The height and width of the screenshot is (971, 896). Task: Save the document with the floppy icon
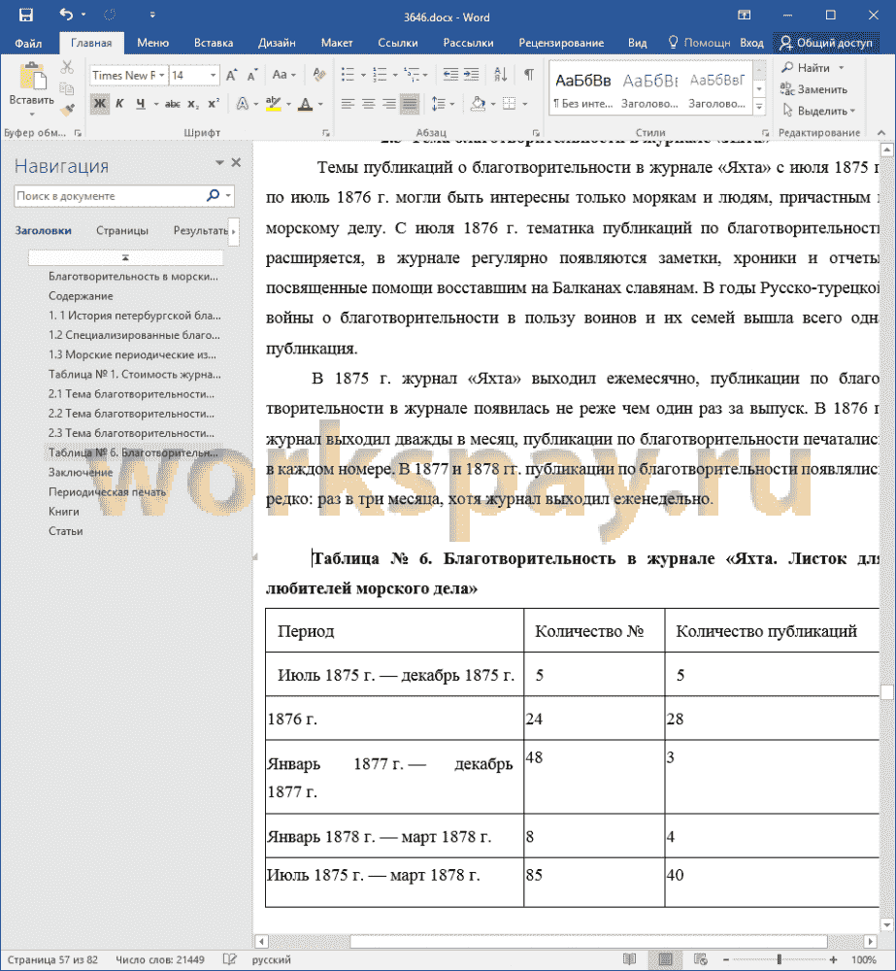[x=25, y=15]
